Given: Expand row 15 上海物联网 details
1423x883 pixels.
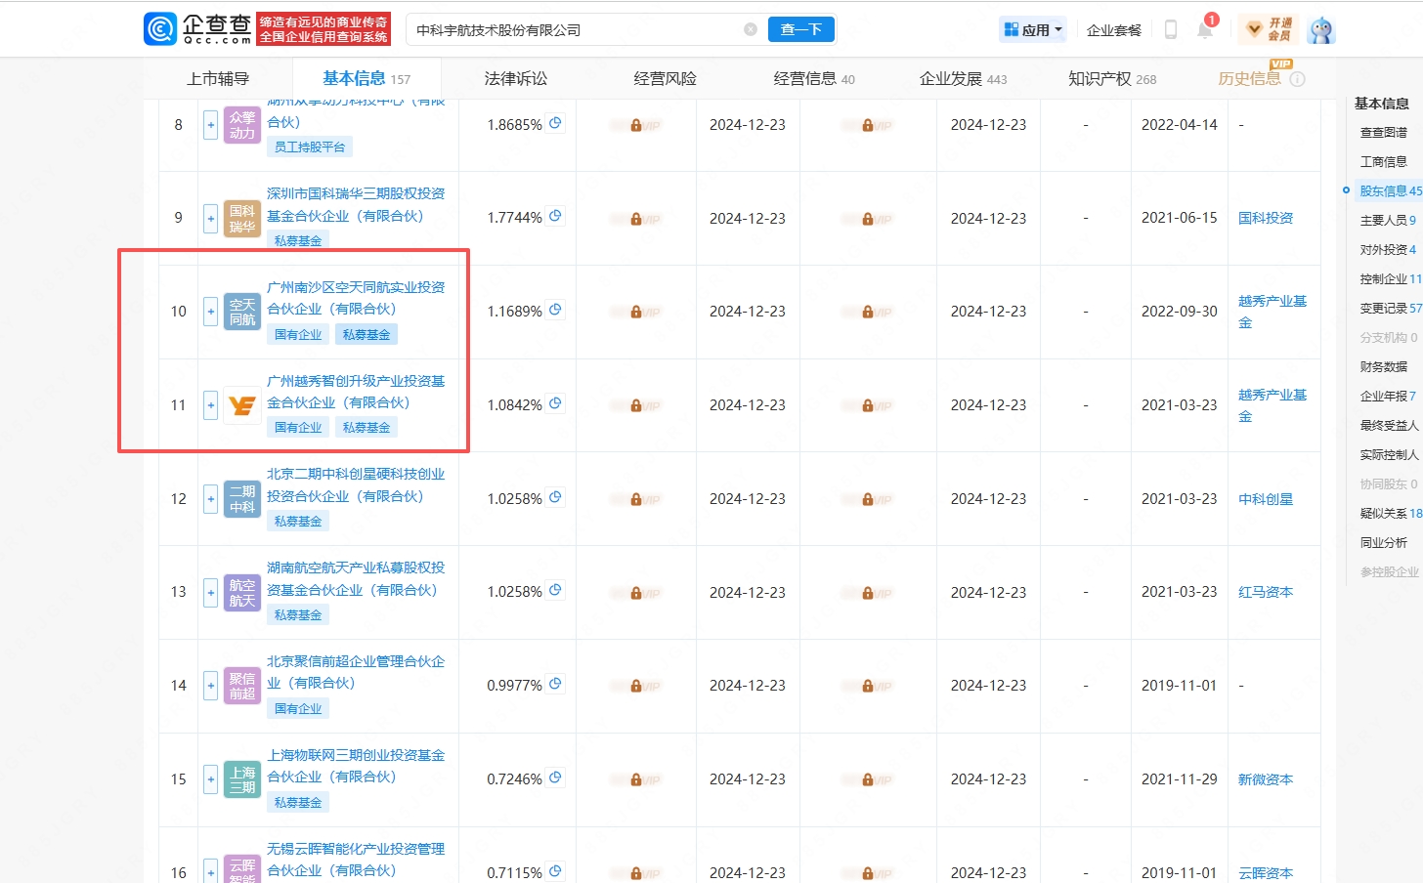Looking at the screenshot, I should click(x=210, y=779).
